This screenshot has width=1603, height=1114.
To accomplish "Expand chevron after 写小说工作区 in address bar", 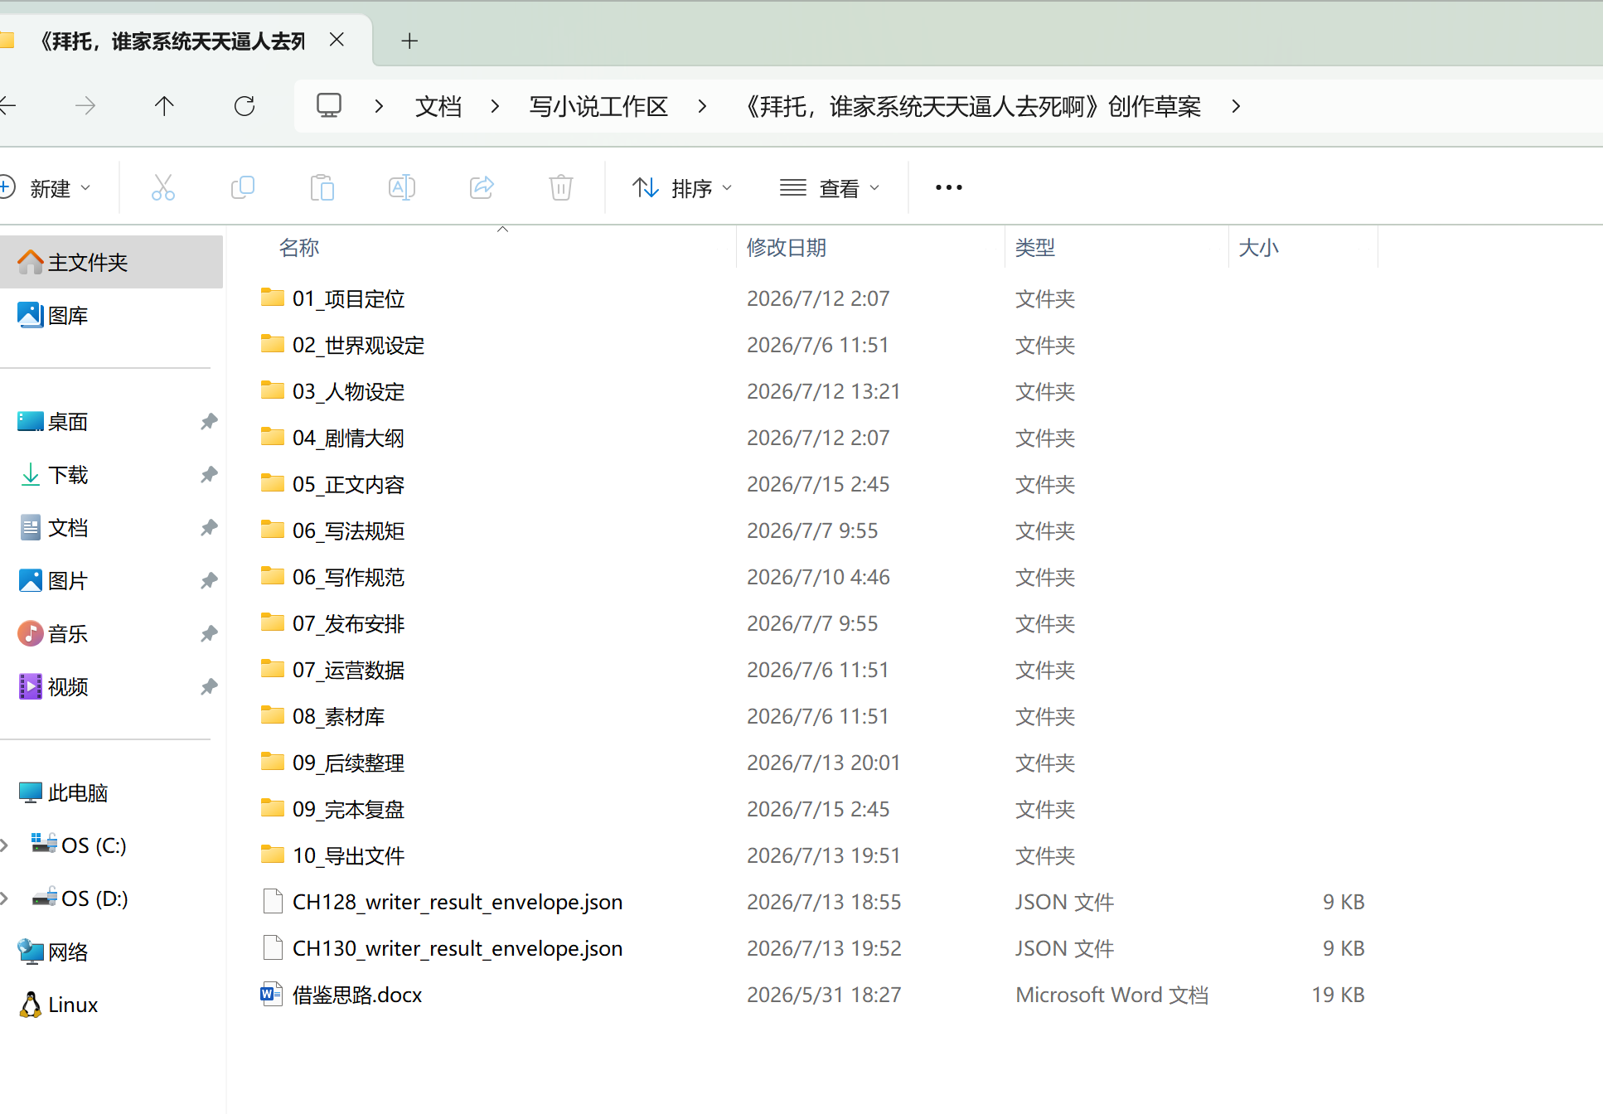I will coord(702,106).
